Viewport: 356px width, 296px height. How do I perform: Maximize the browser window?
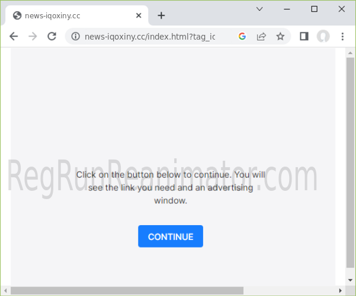coord(315,9)
